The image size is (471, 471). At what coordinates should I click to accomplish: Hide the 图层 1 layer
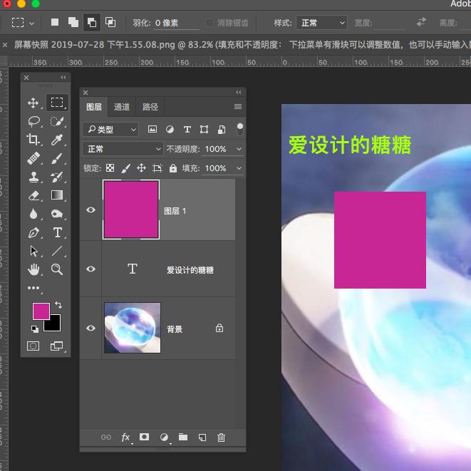point(90,210)
